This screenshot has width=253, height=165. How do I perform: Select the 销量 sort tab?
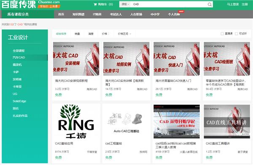(x=77, y=34)
